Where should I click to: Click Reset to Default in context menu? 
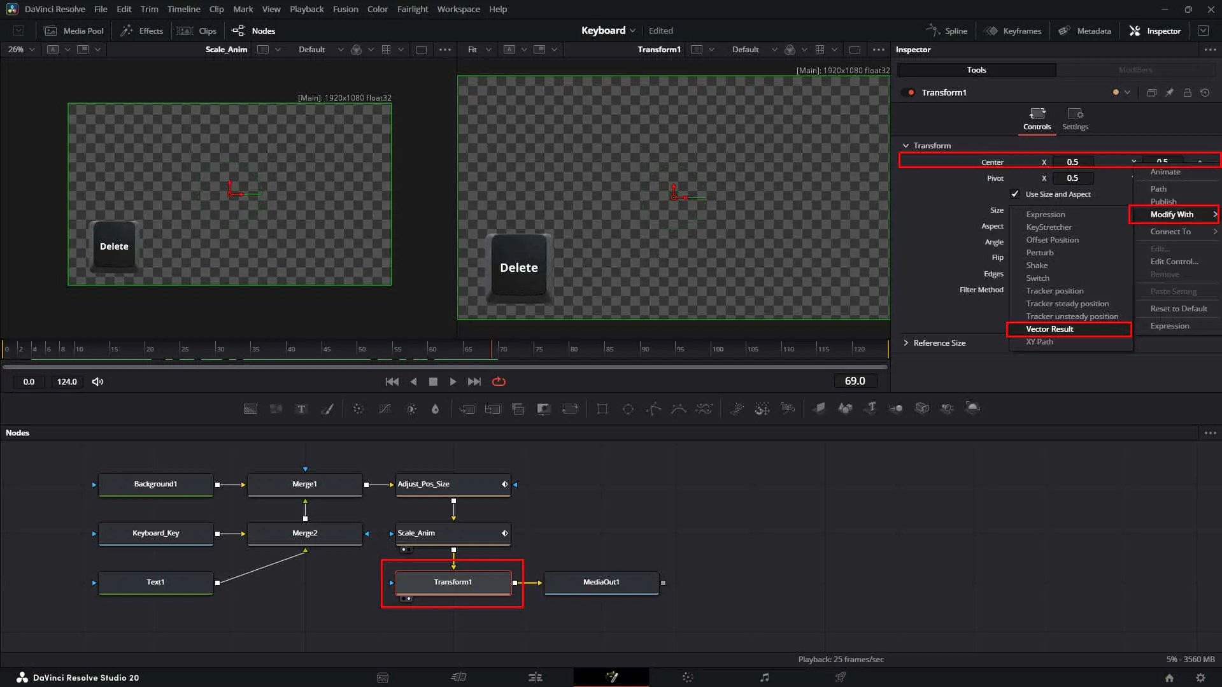click(x=1178, y=309)
